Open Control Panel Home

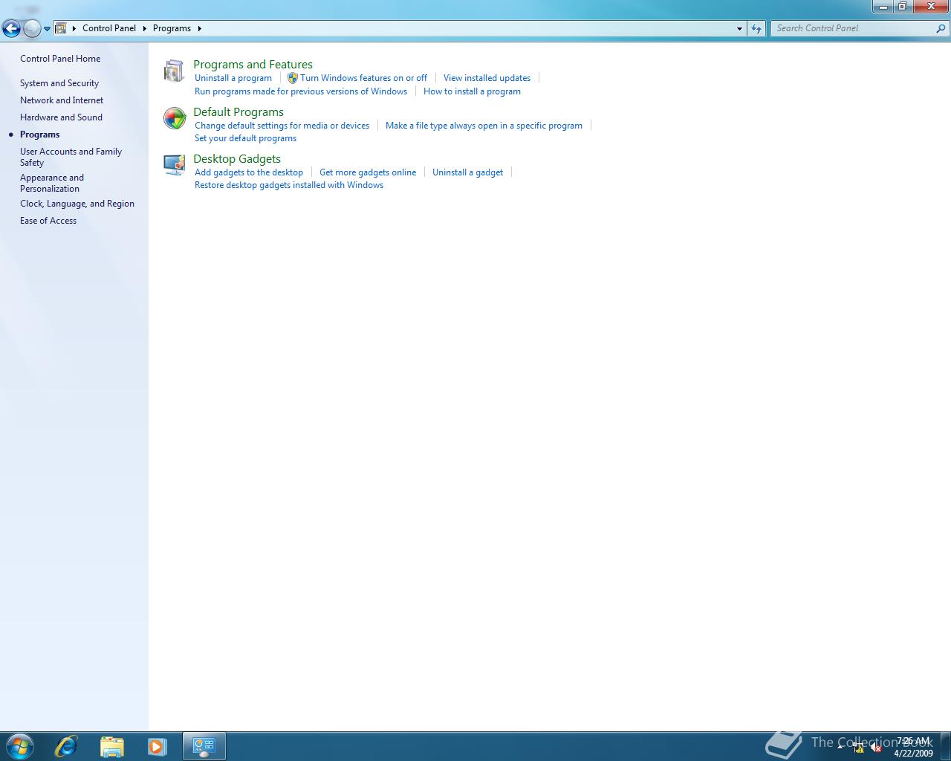click(60, 59)
